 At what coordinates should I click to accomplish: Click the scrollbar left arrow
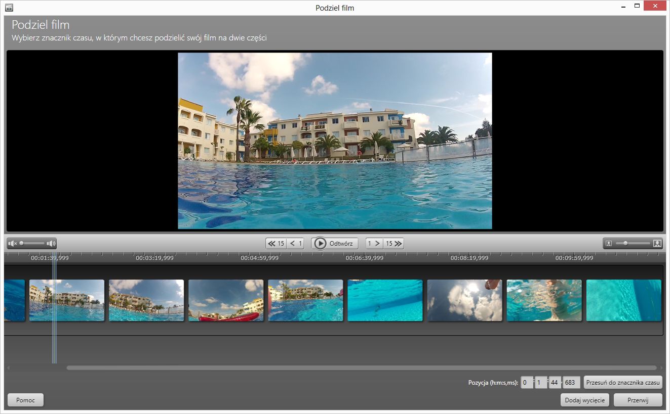[9, 367]
